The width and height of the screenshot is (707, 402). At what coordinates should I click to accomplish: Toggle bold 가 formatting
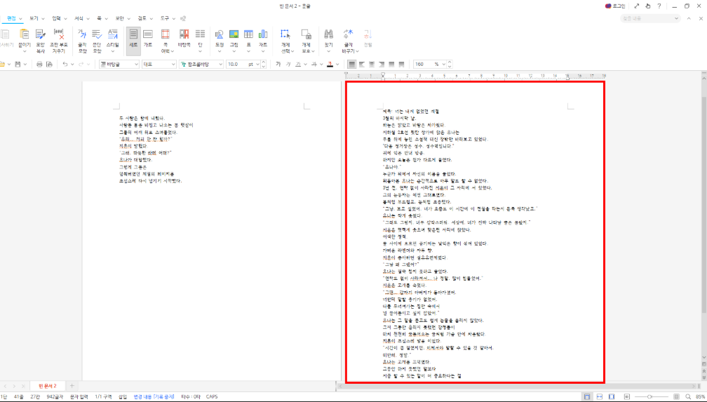(278, 65)
